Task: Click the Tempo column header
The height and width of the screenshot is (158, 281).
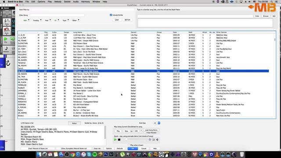Action: click(66, 32)
